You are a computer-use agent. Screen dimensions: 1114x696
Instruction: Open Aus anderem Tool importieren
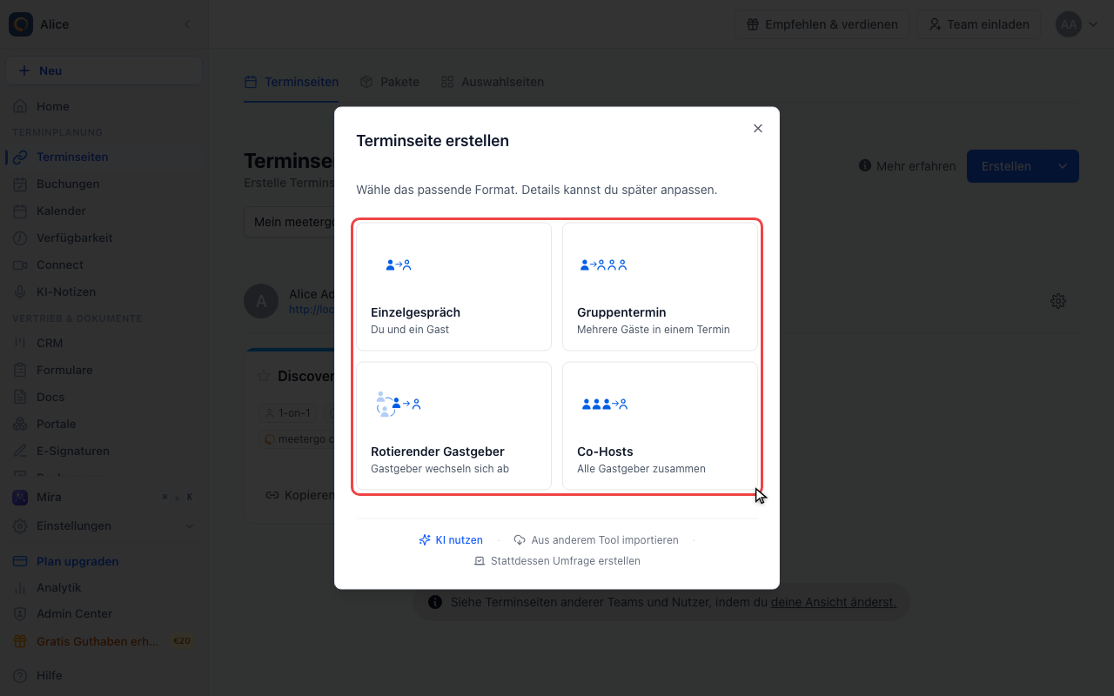[596, 540]
